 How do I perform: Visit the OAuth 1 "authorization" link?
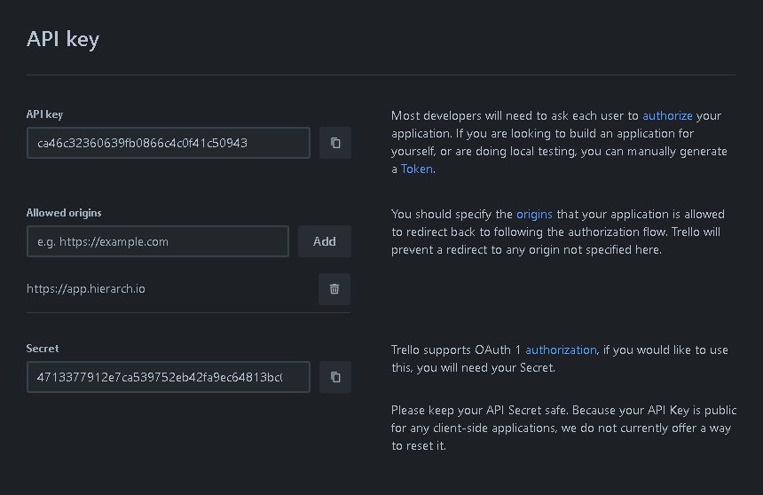562,350
